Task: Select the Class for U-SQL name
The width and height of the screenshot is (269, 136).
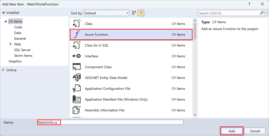Action: 97,45
